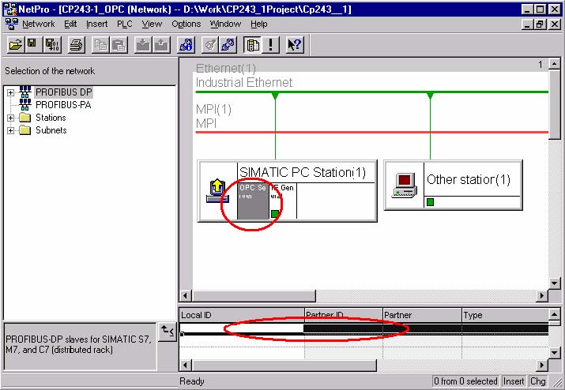Click the Partner column header
Image resolution: width=565 pixels, height=390 pixels.
point(422,315)
